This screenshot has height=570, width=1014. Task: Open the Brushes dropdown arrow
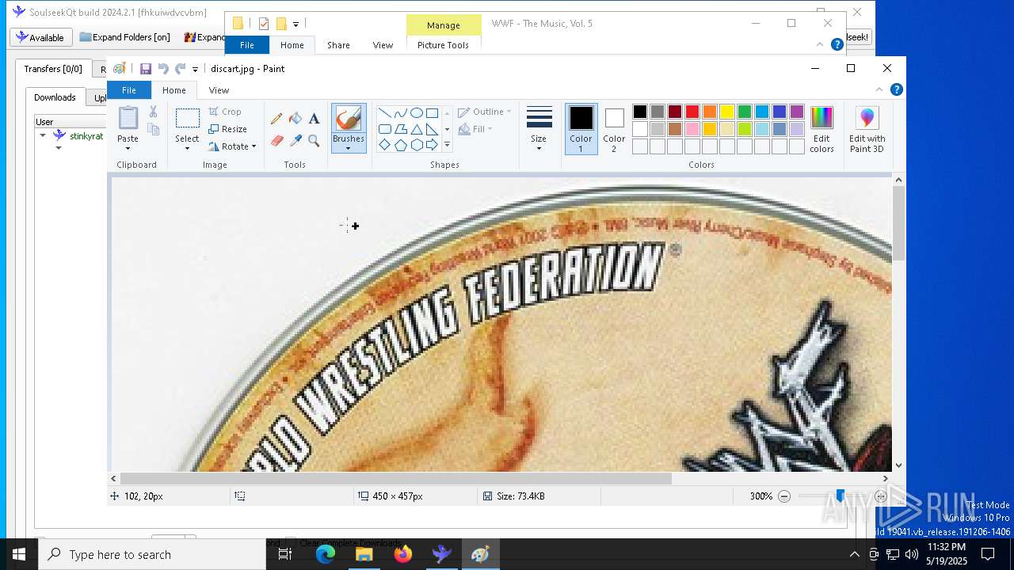pos(349,148)
